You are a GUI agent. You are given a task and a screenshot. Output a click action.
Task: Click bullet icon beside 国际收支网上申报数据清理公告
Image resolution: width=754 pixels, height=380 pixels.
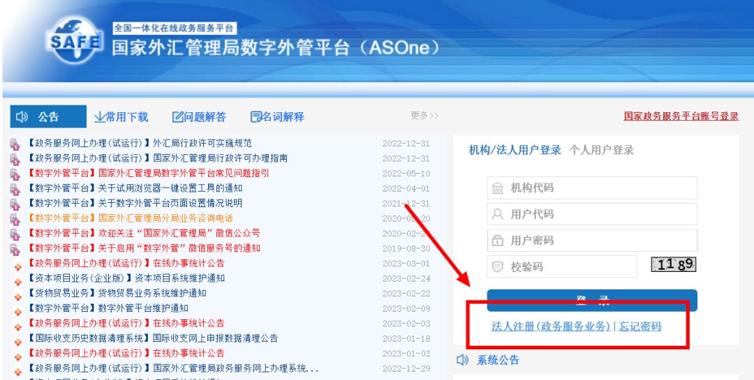[17, 342]
